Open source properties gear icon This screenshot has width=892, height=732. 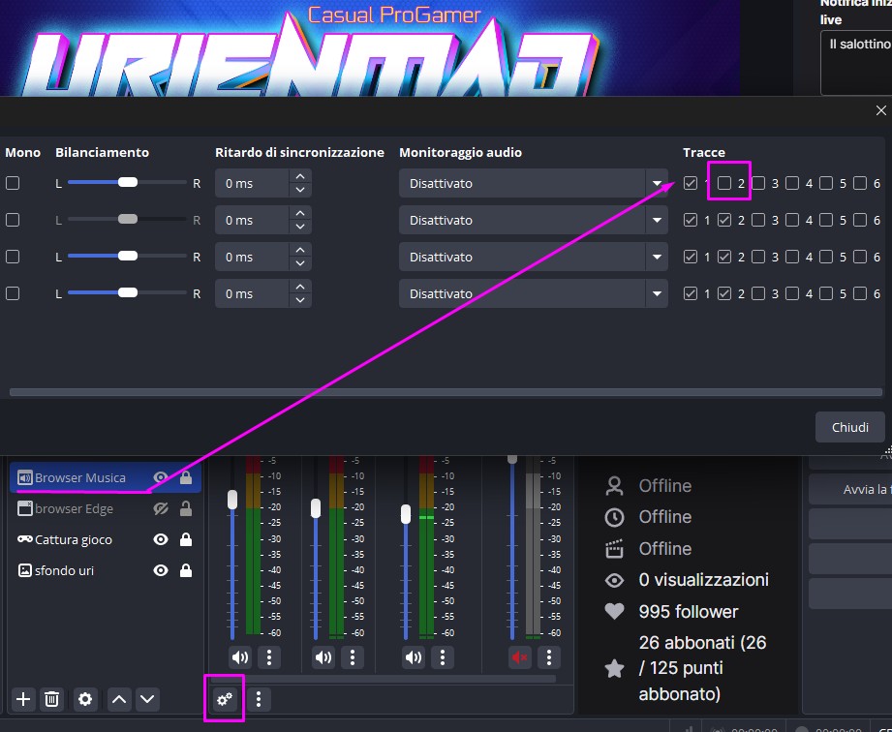coord(85,699)
